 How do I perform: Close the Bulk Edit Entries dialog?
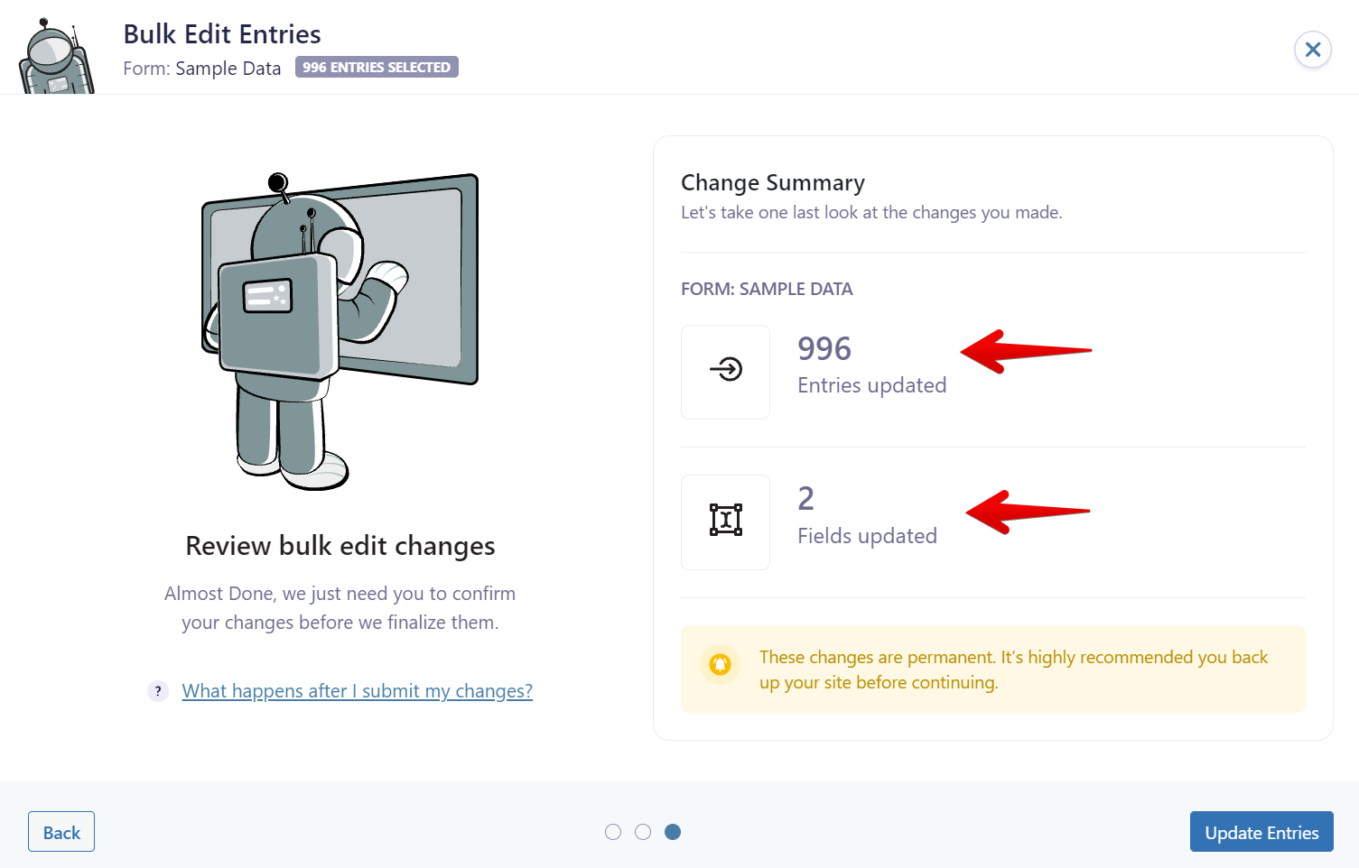(1312, 50)
